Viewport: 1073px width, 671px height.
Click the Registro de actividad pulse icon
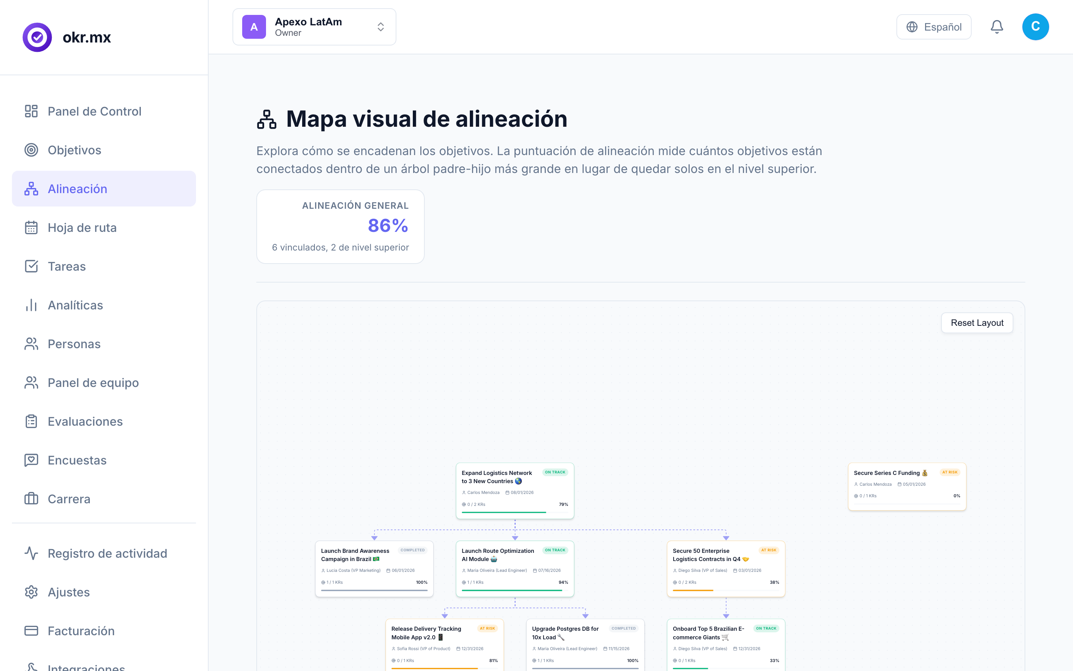31,554
